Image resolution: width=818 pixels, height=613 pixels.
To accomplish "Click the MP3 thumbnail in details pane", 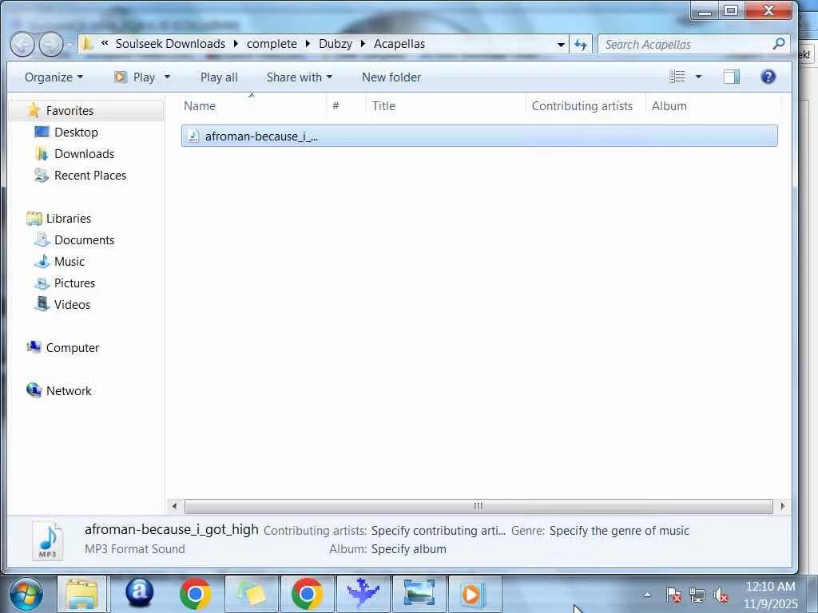I will pos(47,540).
